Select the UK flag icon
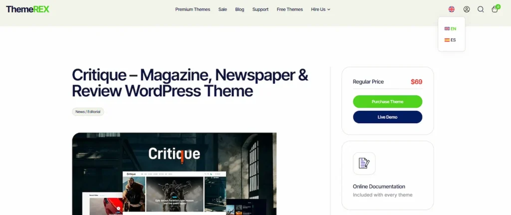The height and width of the screenshot is (215, 511). point(447,28)
